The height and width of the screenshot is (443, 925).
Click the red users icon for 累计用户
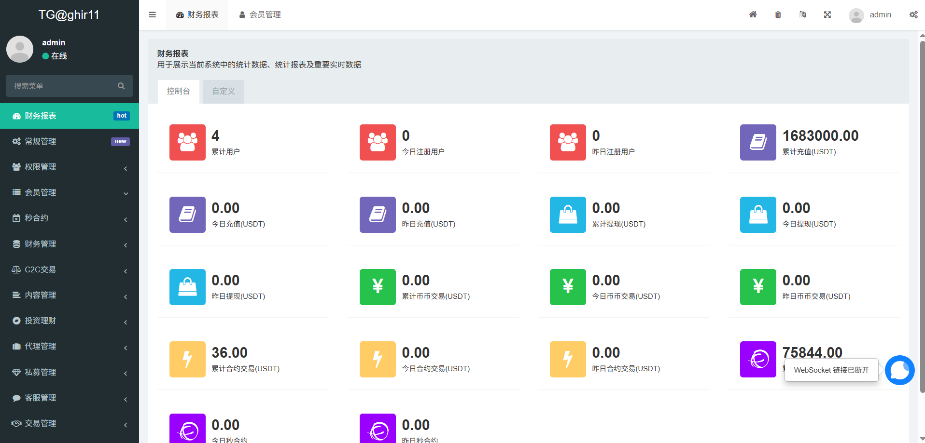187,142
